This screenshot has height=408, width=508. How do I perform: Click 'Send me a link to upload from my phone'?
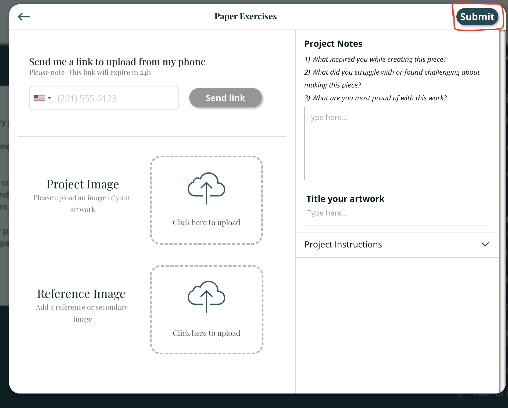coord(117,62)
